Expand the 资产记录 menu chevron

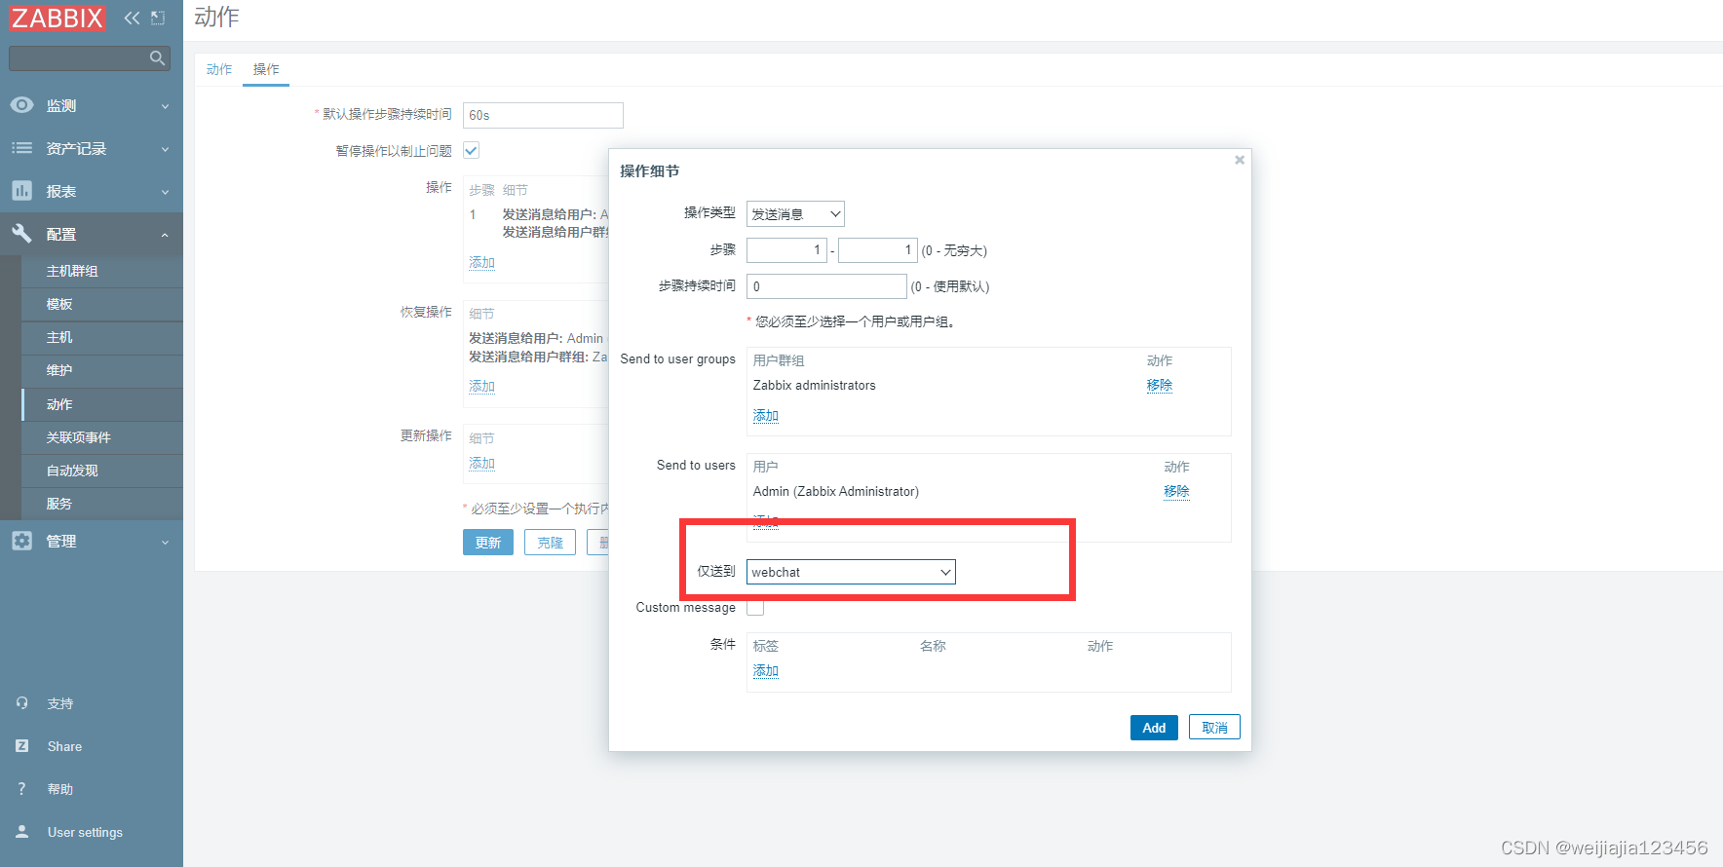(x=165, y=149)
